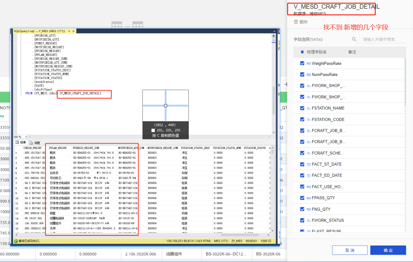Viewport: 413px width, 262px height.
Task: Click the calendar type icon beside FACT_ED_DATE
Action: pos(309,175)
